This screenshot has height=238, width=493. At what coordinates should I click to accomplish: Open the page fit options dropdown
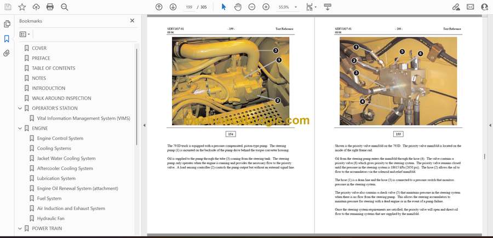[311, 7]
